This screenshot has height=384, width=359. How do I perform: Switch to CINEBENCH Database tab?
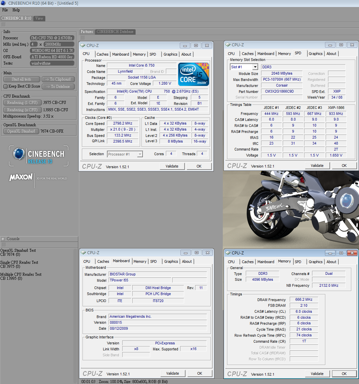(x=115, y=32)
